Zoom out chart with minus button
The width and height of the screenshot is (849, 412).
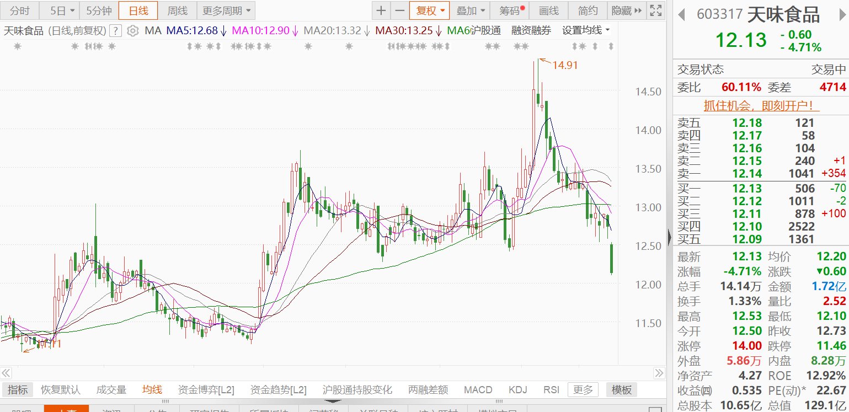click(400, 10)
